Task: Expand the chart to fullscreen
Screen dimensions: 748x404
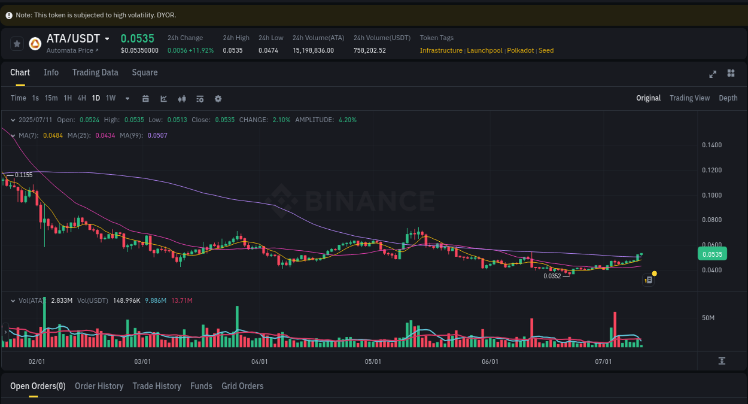Action: point(713,74)
